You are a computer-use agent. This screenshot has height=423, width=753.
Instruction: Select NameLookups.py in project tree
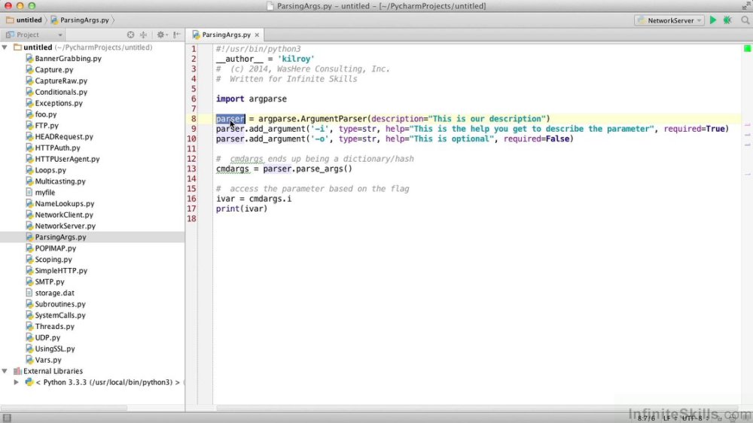64,203
